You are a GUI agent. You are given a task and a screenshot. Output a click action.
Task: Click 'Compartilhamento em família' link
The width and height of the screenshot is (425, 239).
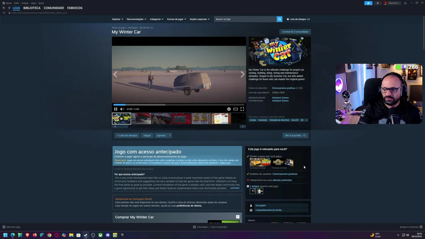point(268,210)
